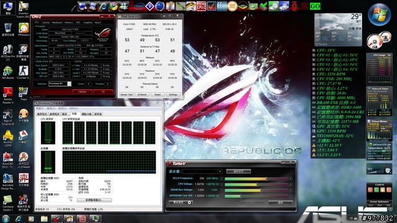The height and width of the screenshot is (223, 397).
Task: Open the Adobe Reader X desktop shortcut
Action: tap(8, 95)
